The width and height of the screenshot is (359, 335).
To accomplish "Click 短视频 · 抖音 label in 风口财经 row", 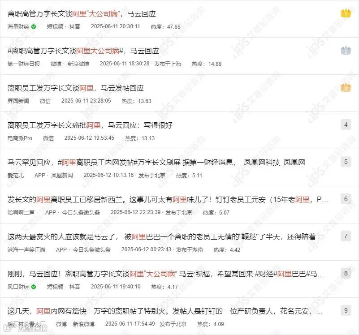I will tap(64, 287).
